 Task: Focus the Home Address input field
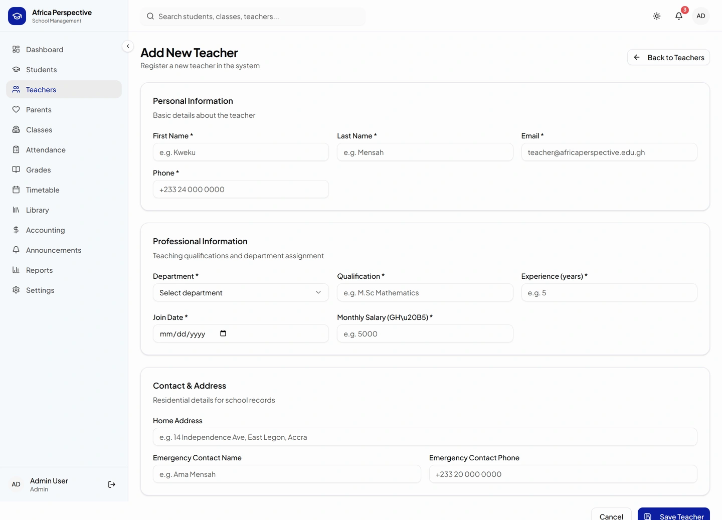coord(425,437)
